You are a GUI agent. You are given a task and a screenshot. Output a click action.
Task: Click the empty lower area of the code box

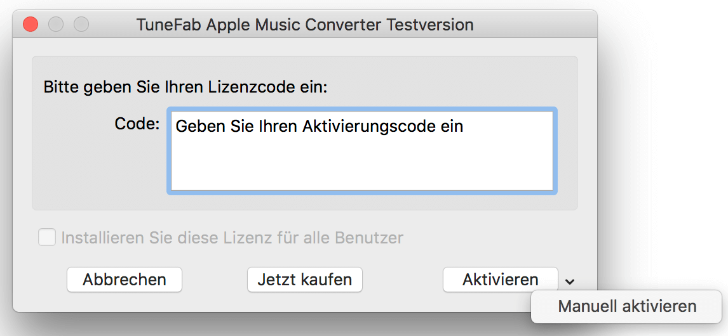362,171
